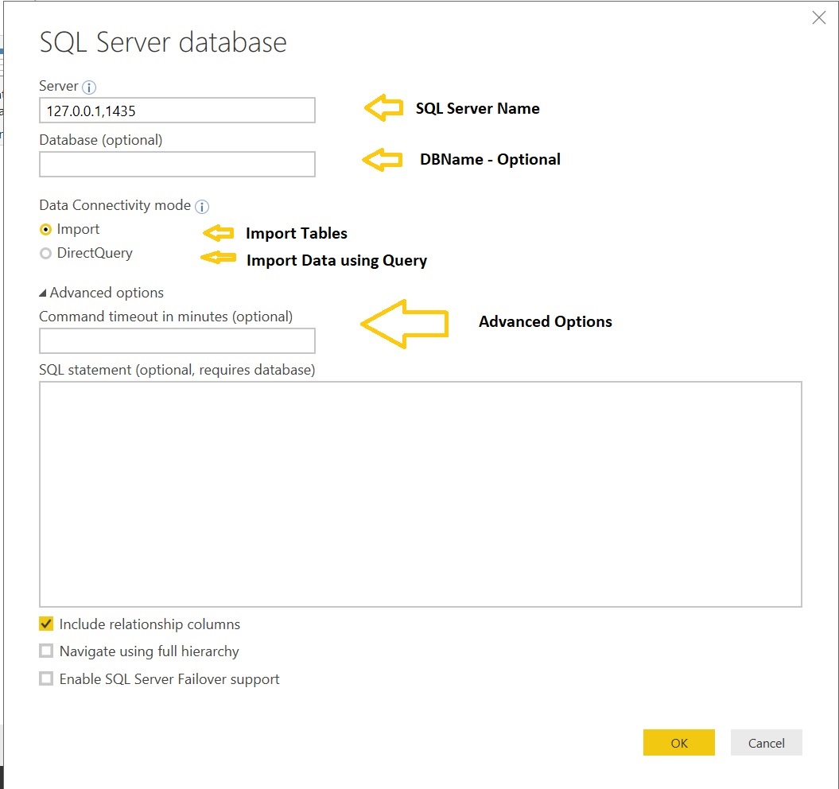The height and width of the screenshot is (789, 839).
Task: Select the DirectQuery radio button
Action: (46, 253)
